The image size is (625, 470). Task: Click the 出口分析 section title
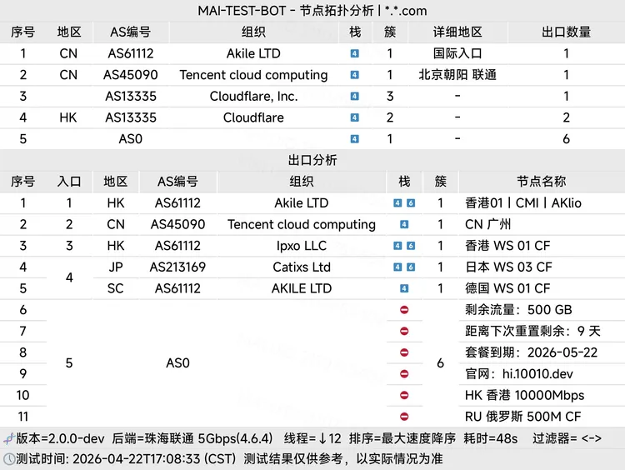(312, 160)
